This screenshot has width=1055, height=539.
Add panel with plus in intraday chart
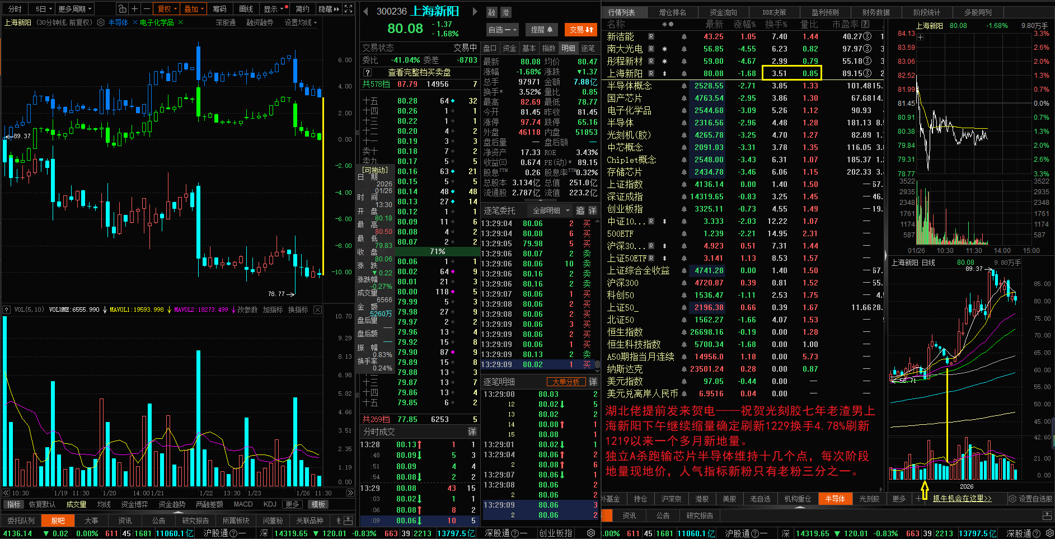(920, 38)
